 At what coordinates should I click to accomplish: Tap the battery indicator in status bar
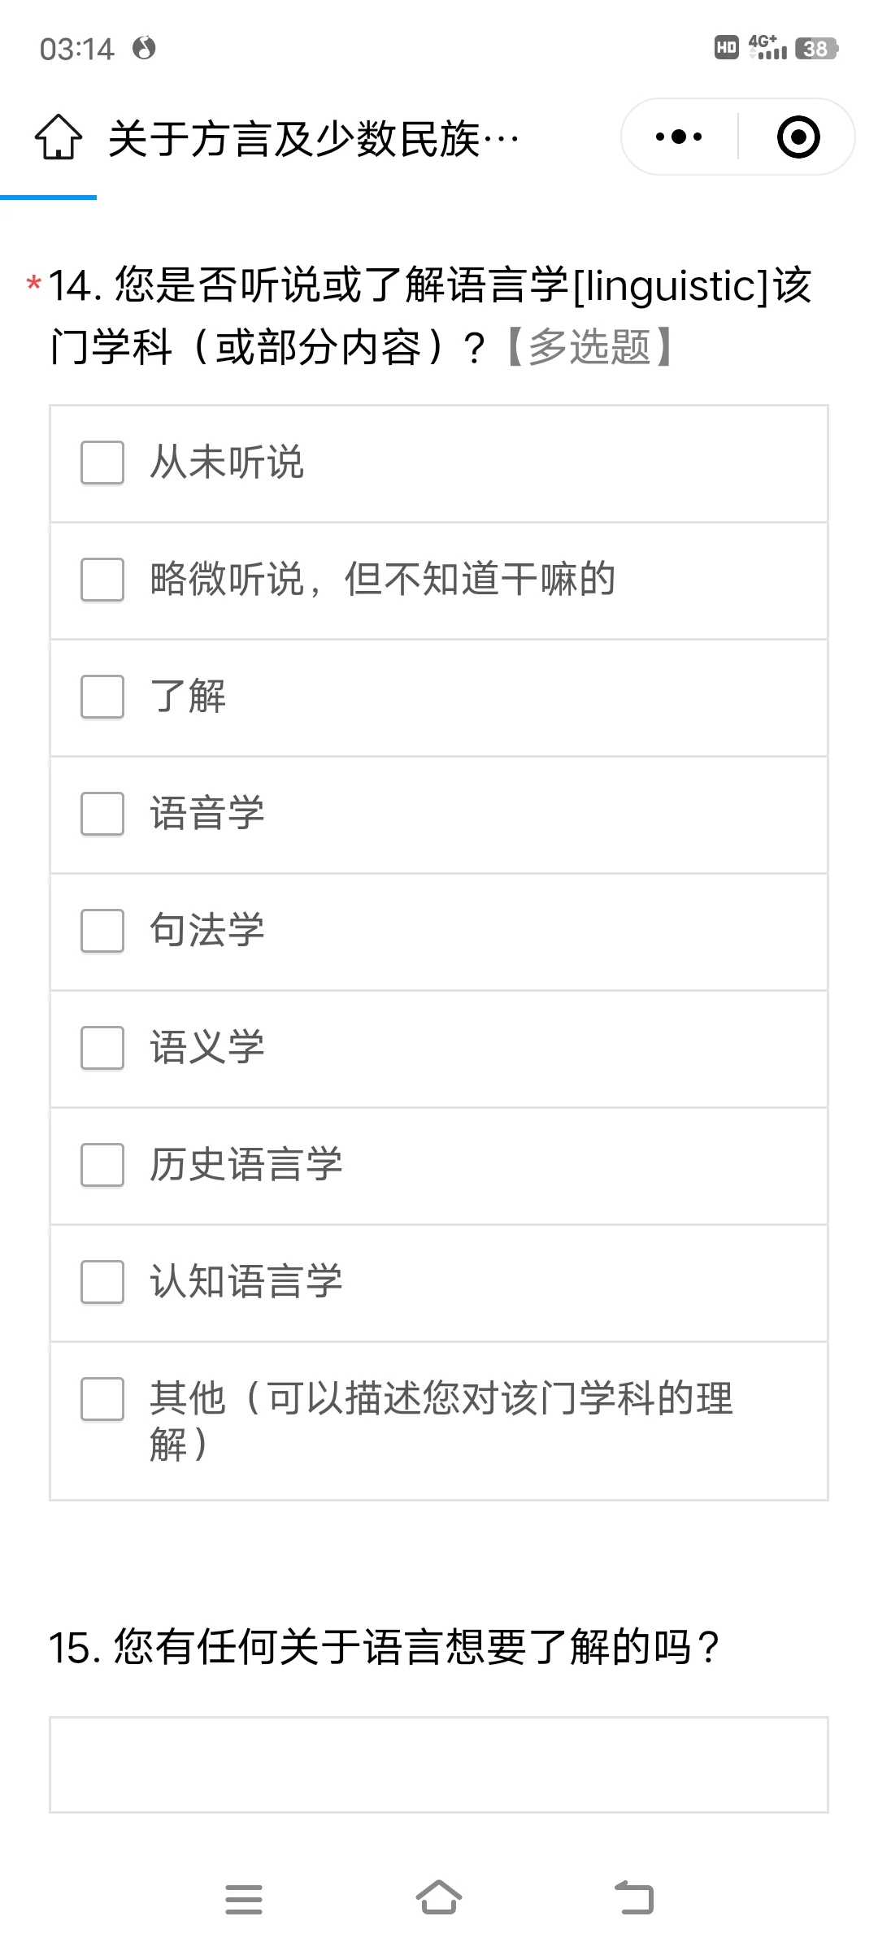816,49
